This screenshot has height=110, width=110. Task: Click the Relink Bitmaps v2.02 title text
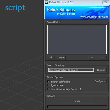[x=61, y=2]
